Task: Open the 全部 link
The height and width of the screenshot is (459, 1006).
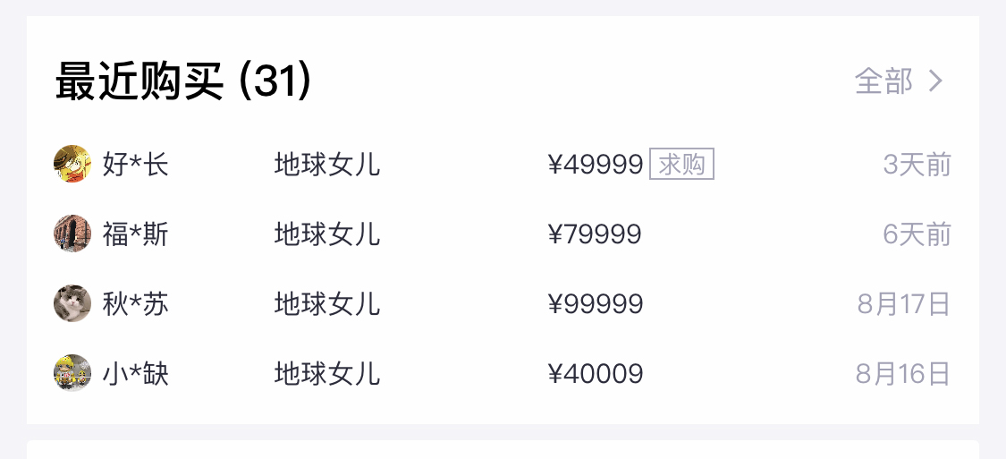Action: click(x=883, y=81)
